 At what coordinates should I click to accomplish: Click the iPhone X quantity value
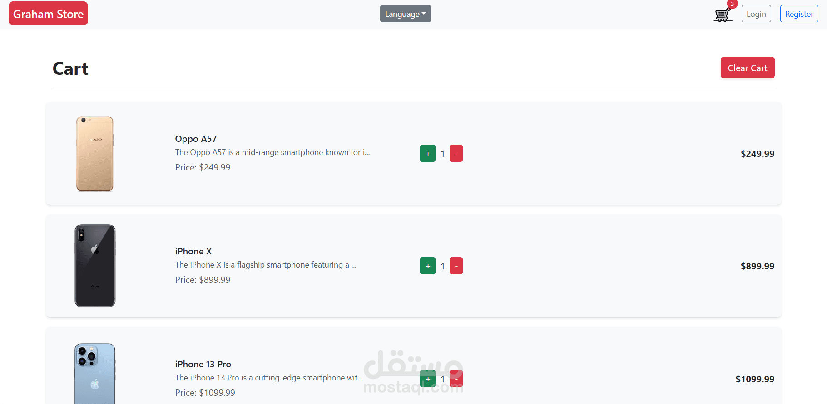(443, 266)
